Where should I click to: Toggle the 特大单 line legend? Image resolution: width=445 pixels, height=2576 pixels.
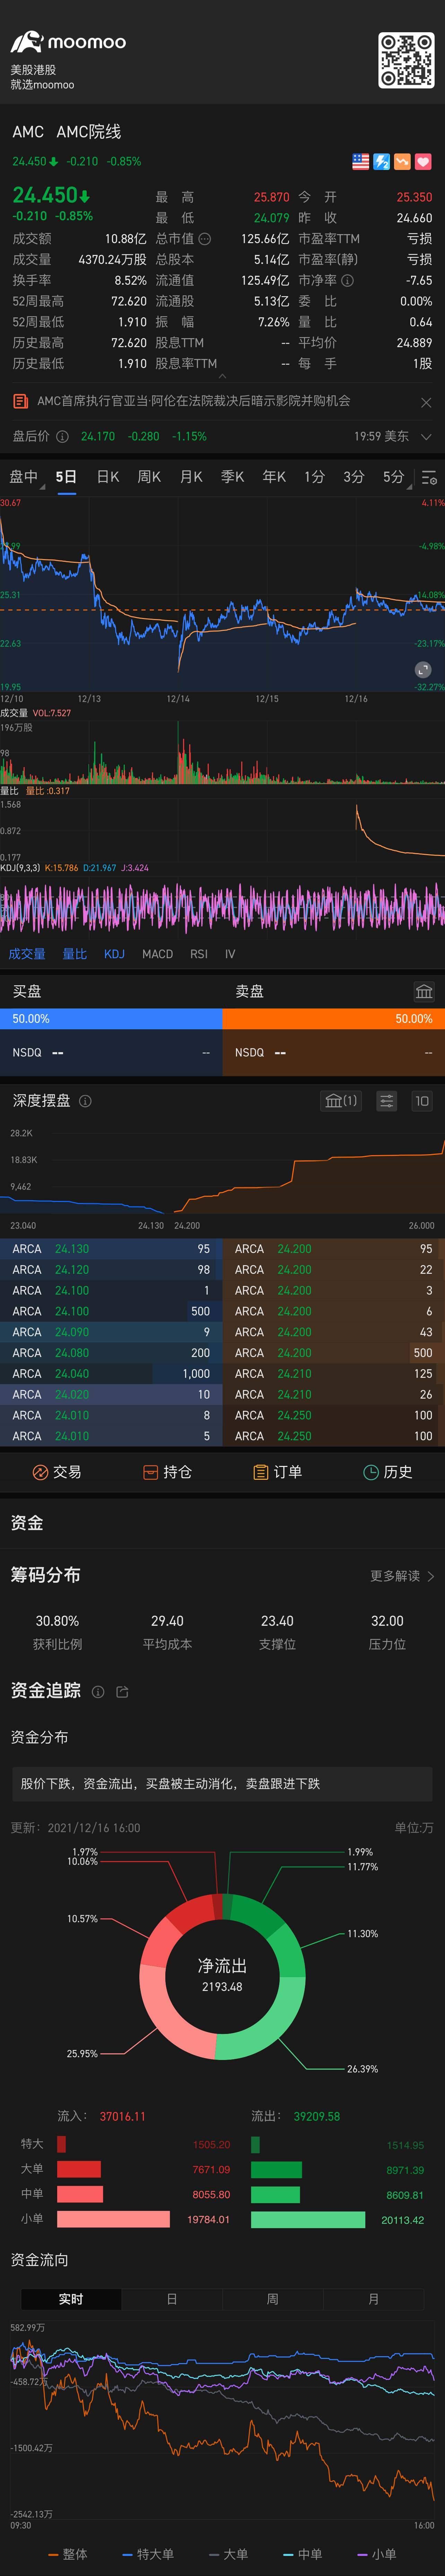(148, 2554)
